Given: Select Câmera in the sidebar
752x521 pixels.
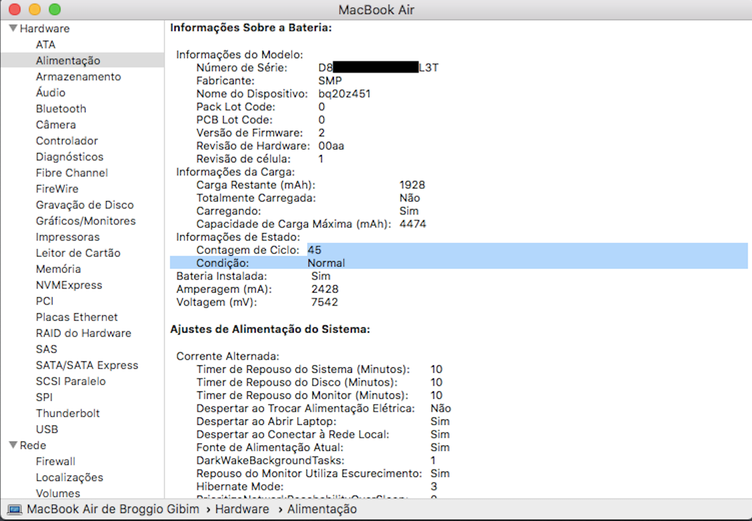Looking at the screenshot, I should click(x=55, y=125).
